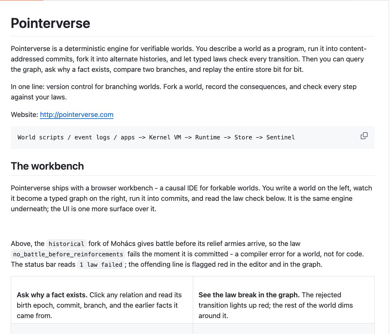This screenshot has width=390, height=334.
Task: Click the word "Mohács" in the text
Action: [x=123, y=244]
